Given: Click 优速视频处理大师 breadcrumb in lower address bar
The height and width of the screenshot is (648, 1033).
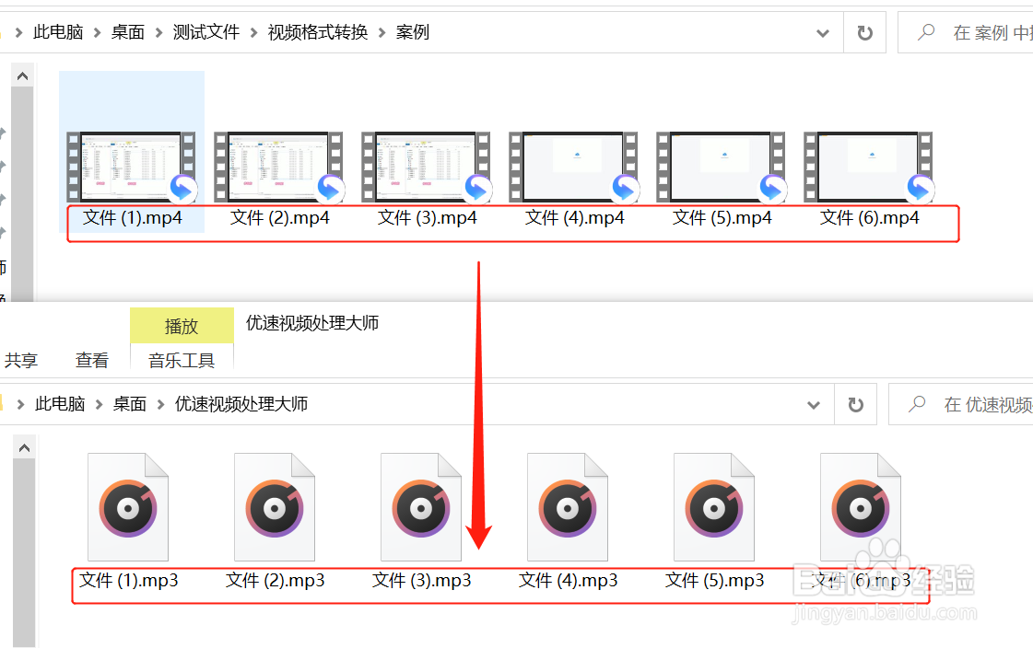Looking at the screenshot, I should (241, 404).
